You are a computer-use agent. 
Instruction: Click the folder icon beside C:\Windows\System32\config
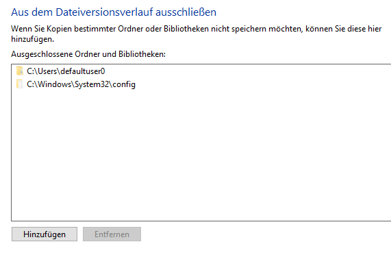coord(19,84)
